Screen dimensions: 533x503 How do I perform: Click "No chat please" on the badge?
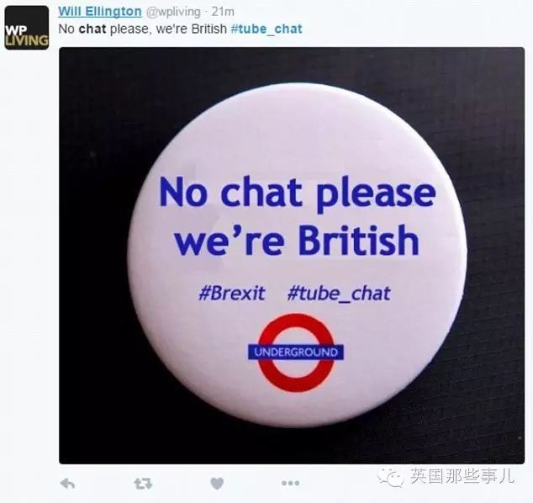point(298,193)
